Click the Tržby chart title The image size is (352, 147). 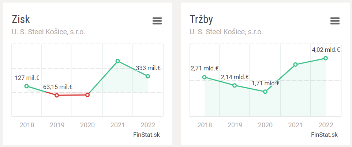pos(201,19)
